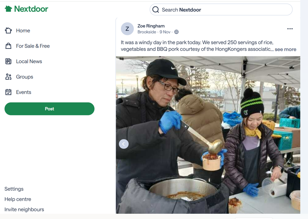Viewport: 308px width, 219px height.
Task: Click the Nextdoor house logo icon
Action: pyautogui.click(x=8, y=9)
